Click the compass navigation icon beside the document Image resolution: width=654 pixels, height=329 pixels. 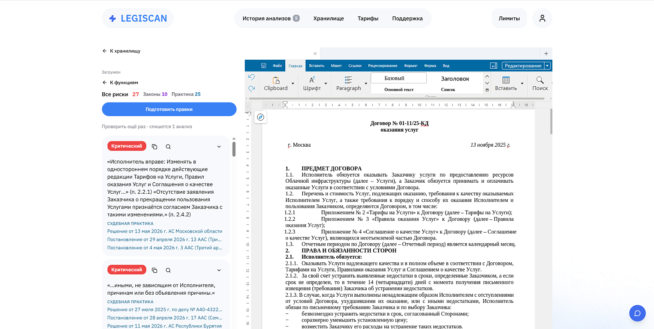(x=260, y=117)
